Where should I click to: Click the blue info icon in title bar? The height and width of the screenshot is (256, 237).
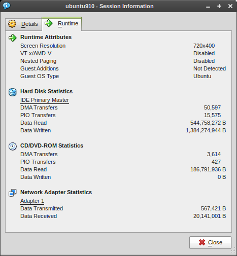[x=7, y=6]
